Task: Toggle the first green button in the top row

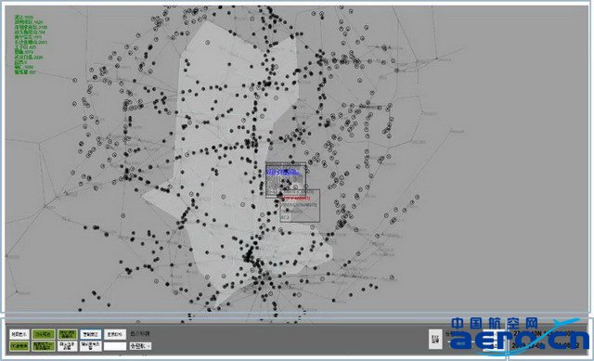Action: (x=44, y=334)
